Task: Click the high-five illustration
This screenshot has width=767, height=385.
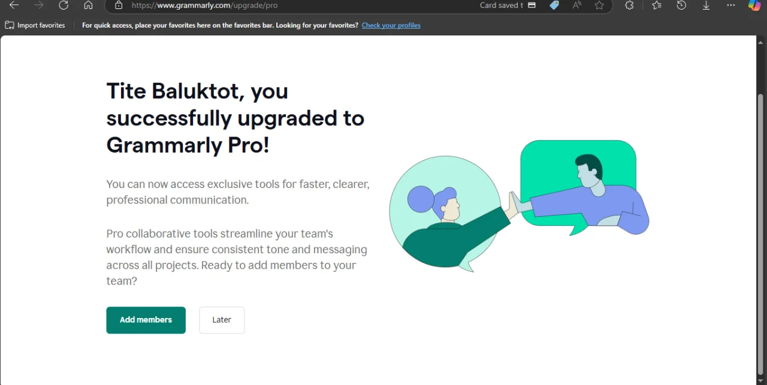Action: pos(519,207)
